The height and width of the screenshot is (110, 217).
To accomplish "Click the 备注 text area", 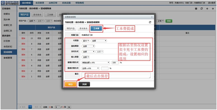I will click(x=116, y=75).
